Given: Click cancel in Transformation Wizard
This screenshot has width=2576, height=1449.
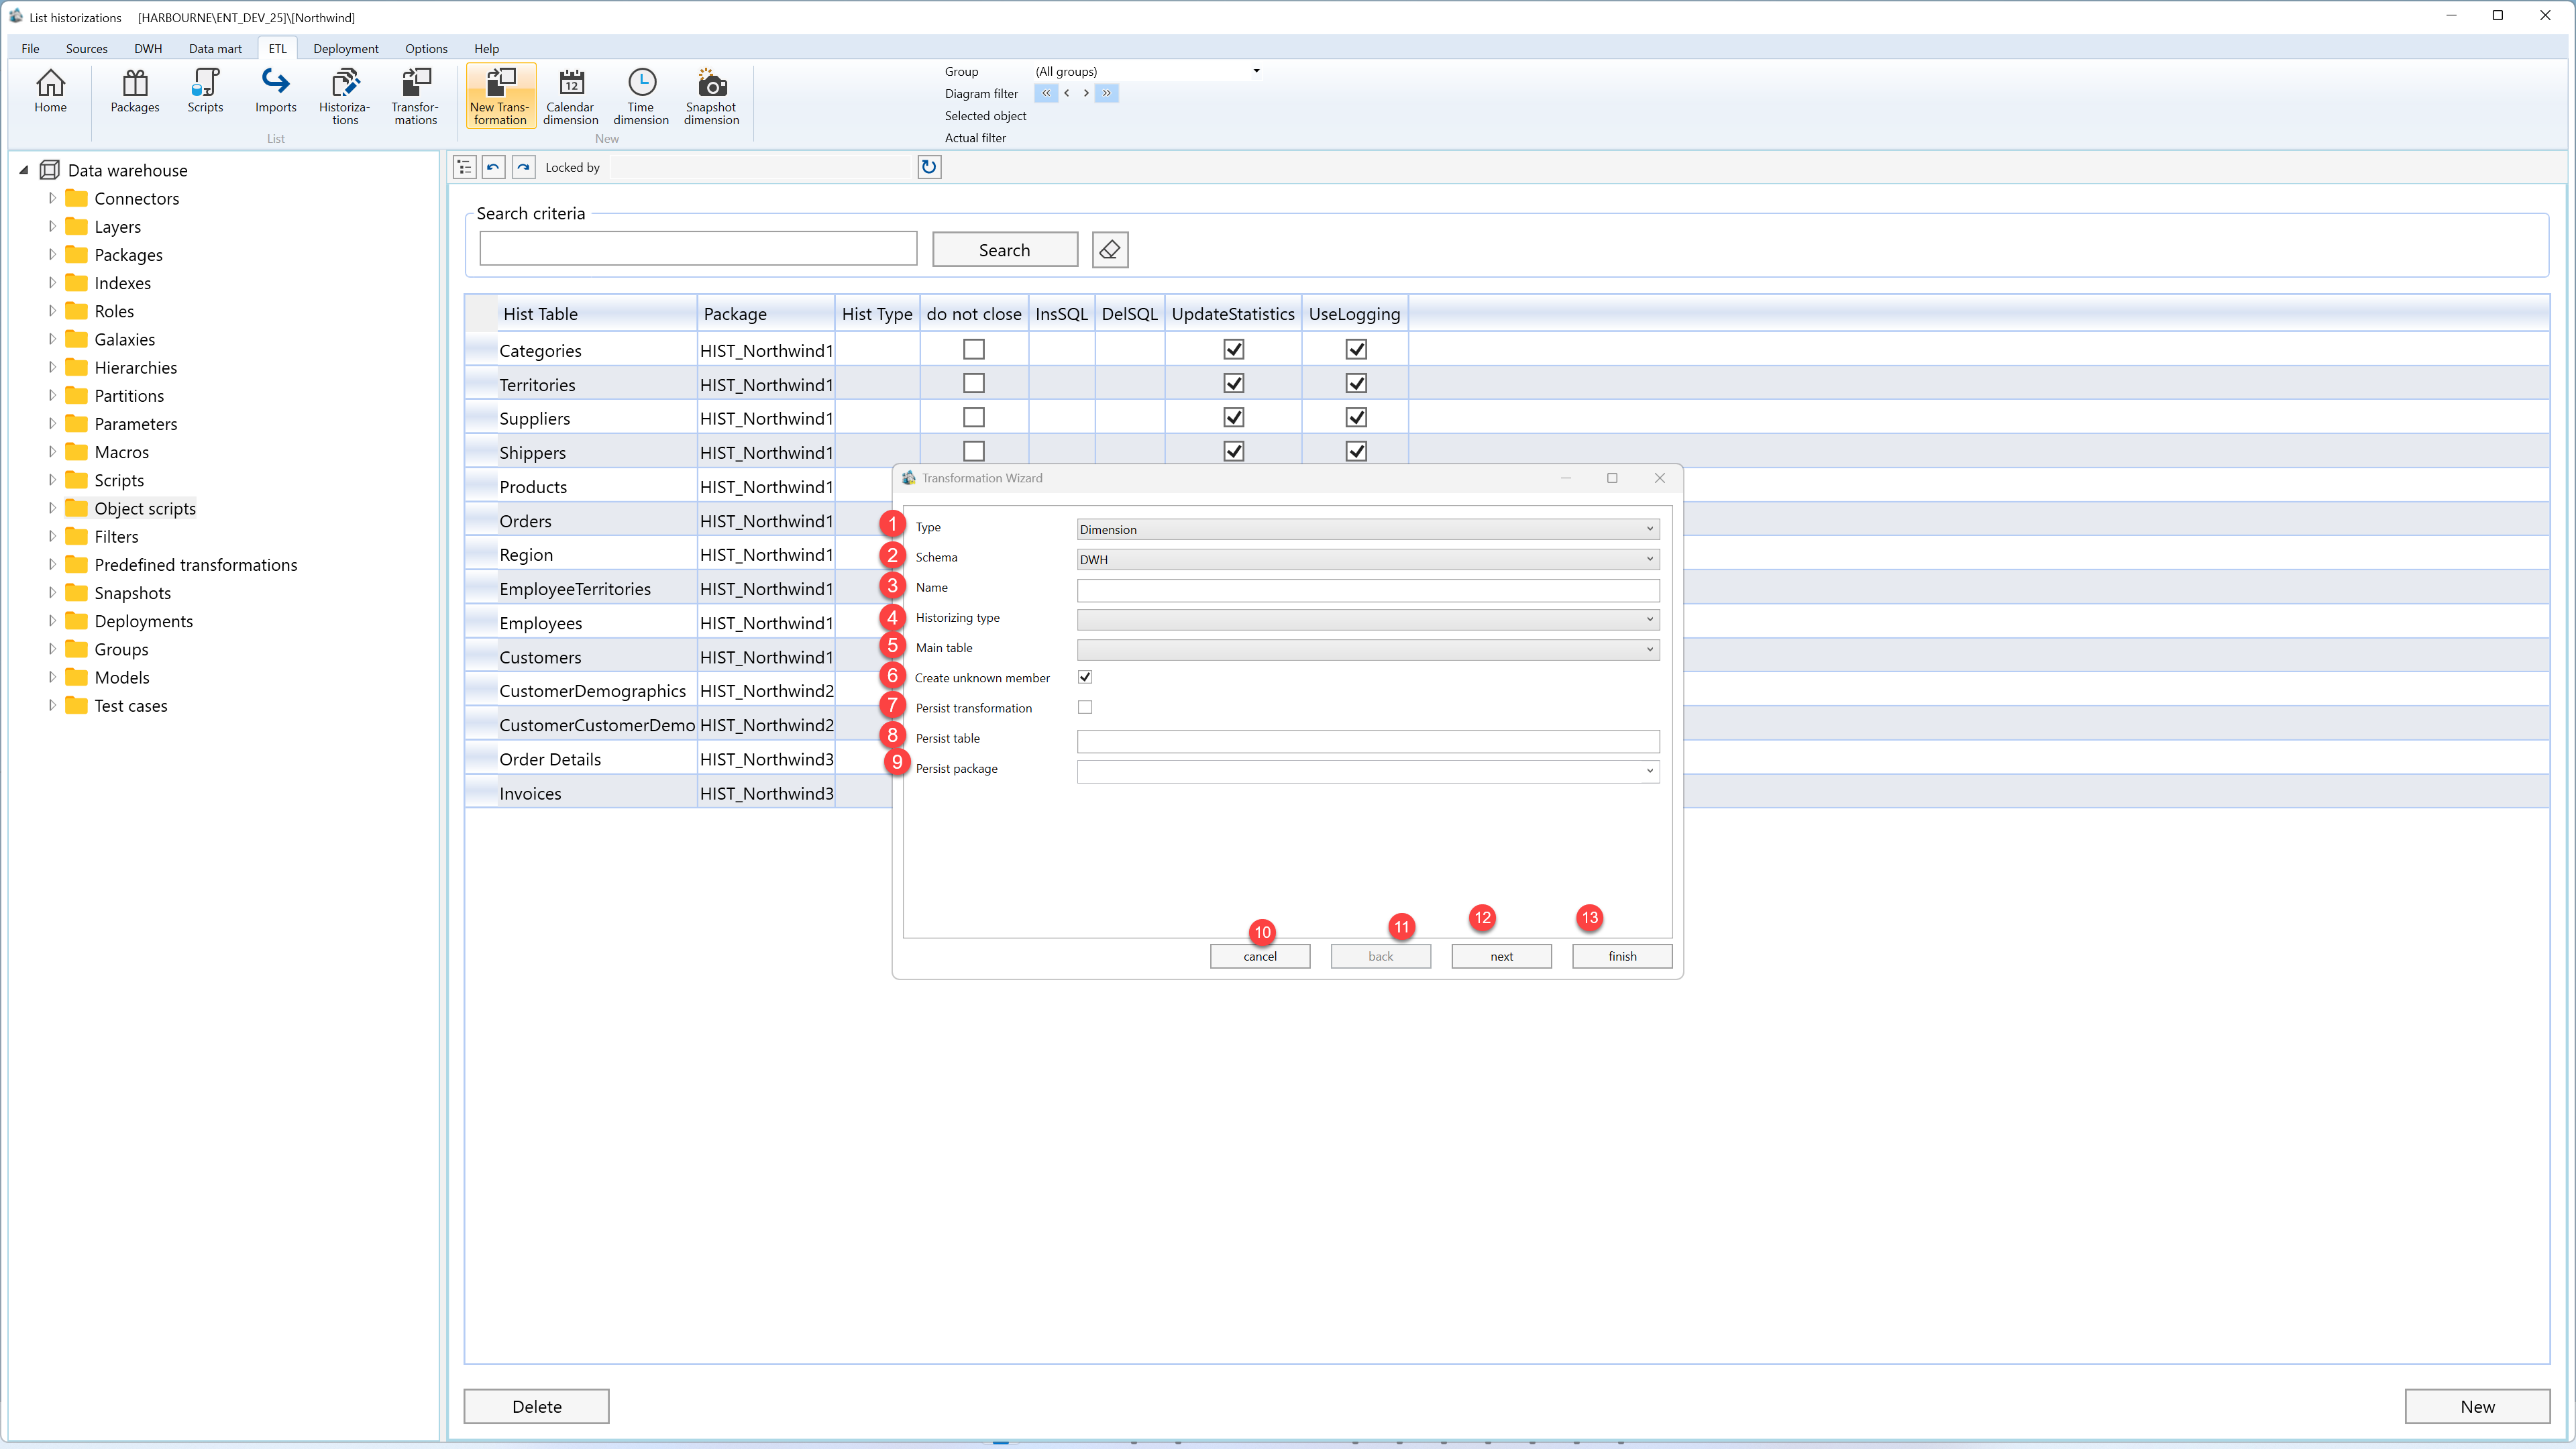Looking at the screenshot, I should point(1260,956).
